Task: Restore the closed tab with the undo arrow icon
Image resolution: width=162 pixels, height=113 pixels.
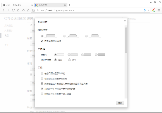Action: 23,10
